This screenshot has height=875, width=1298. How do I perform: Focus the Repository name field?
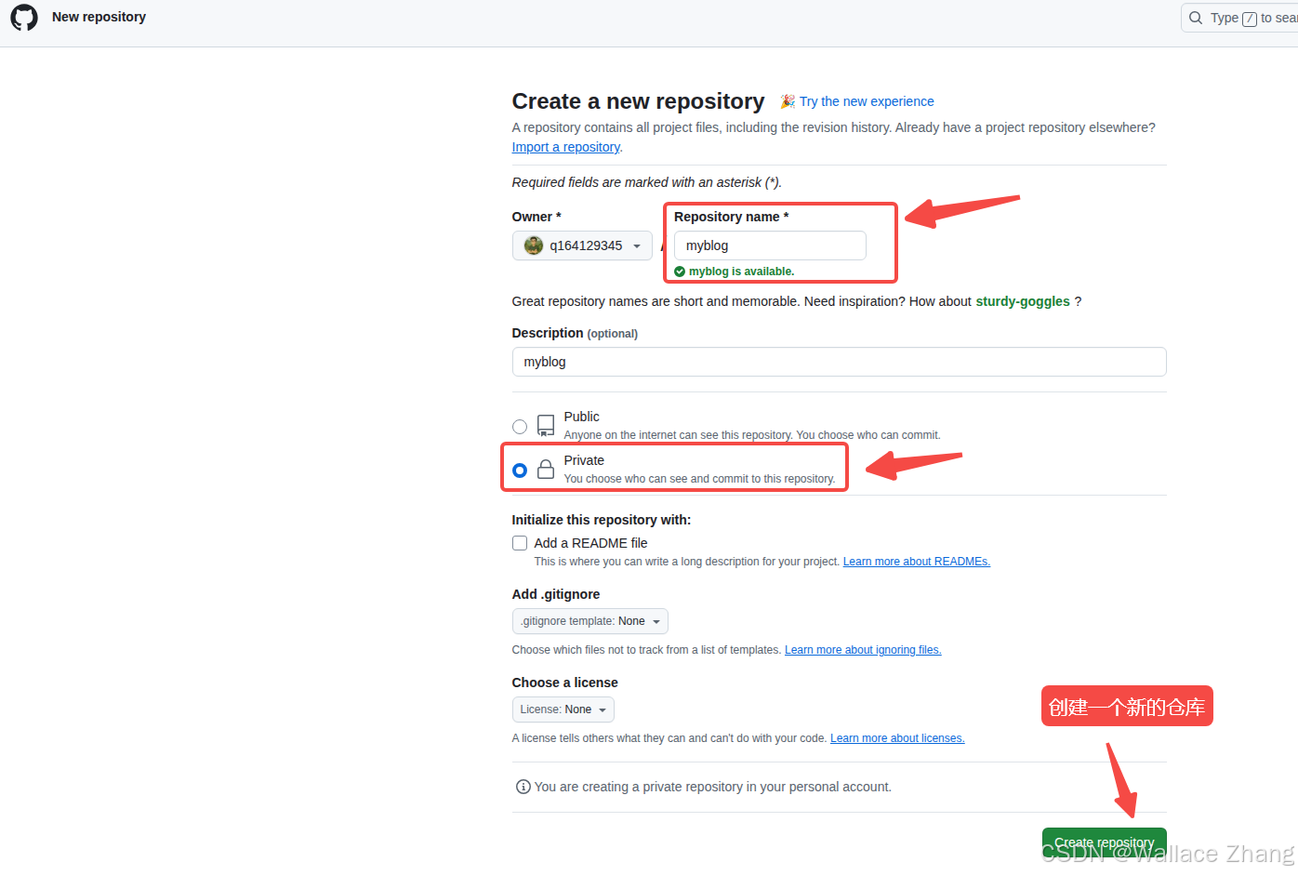click(770, 245)
